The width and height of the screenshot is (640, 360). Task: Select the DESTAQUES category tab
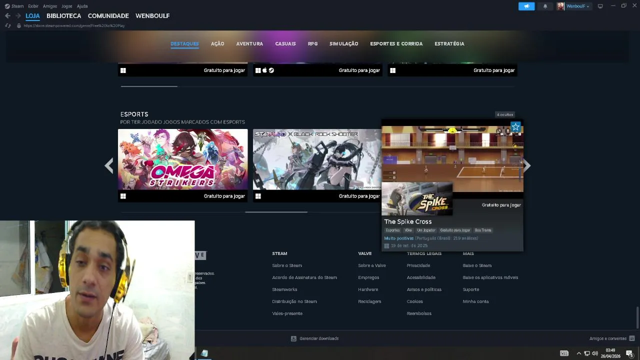(x=184, y=43)
